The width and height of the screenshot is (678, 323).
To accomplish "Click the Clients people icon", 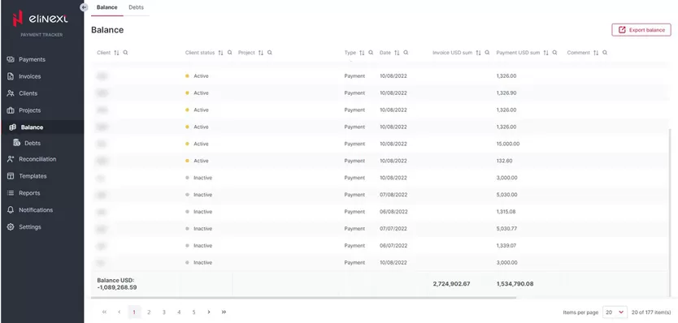I will pyautogui.click(x=11, y=93).
